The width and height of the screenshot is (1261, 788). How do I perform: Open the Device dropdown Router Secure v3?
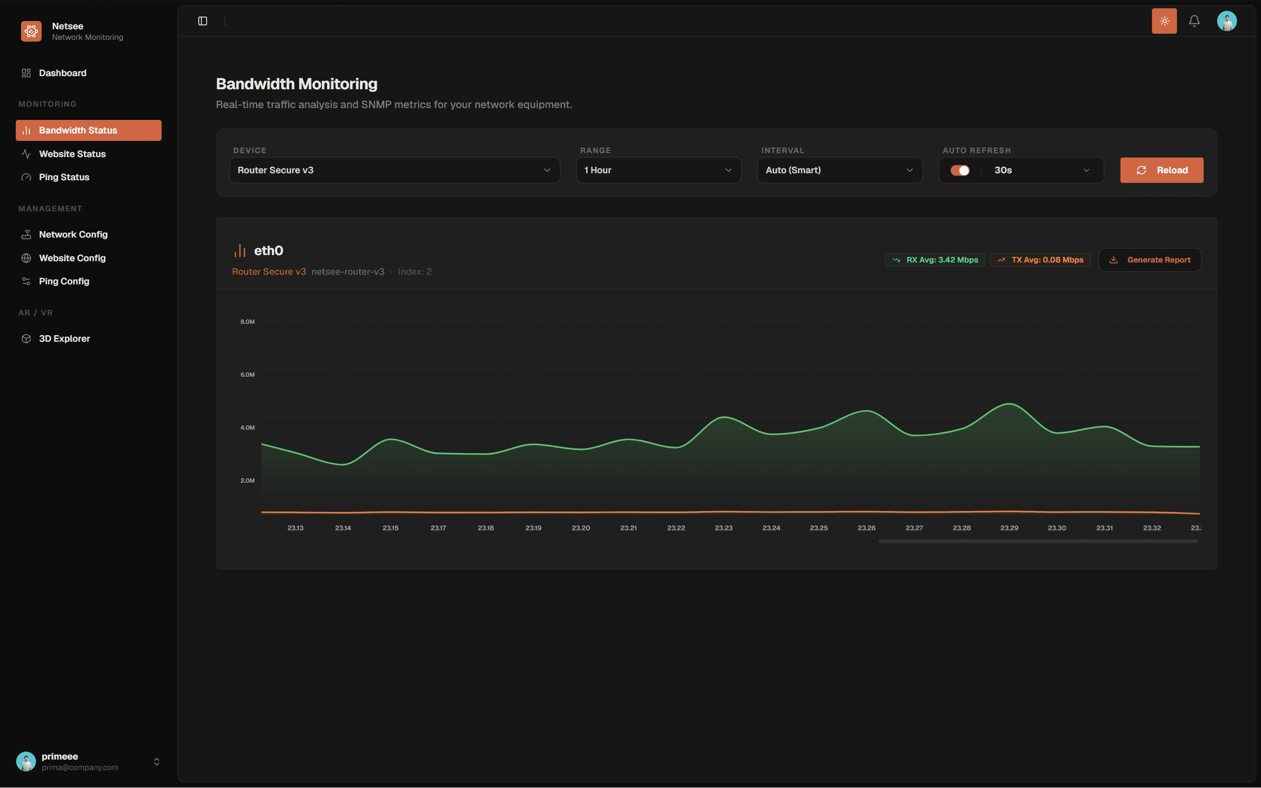(395, 171)
